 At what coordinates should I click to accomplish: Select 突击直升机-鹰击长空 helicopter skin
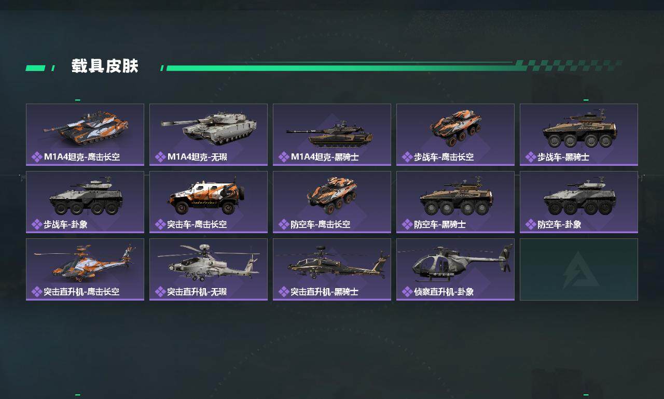pos(85,269)
